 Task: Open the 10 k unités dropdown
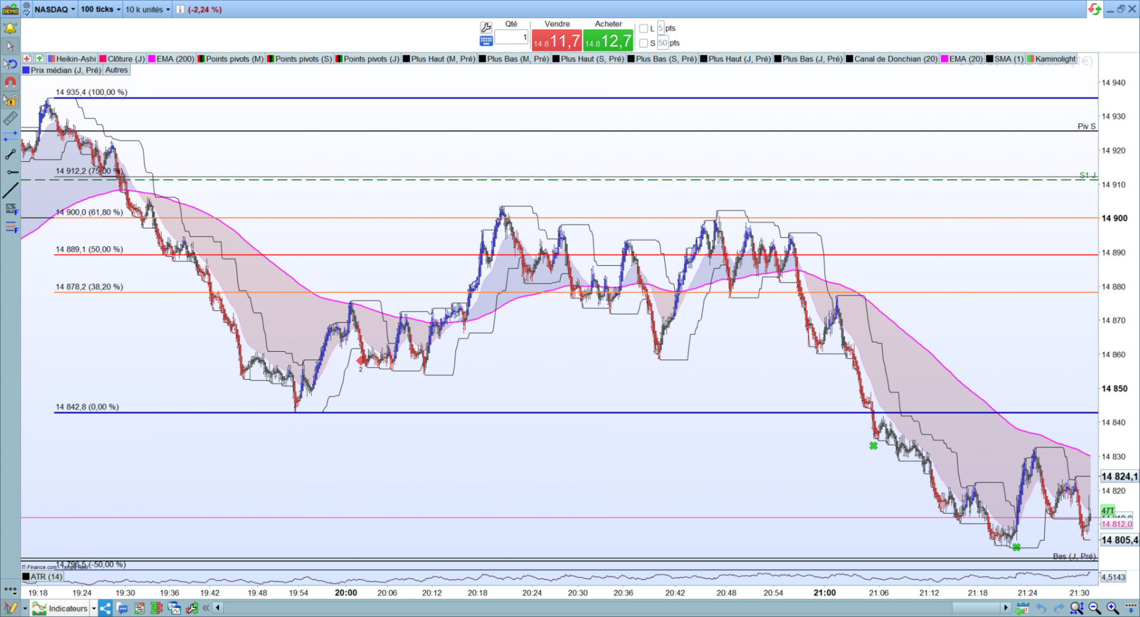coord(148,9)
